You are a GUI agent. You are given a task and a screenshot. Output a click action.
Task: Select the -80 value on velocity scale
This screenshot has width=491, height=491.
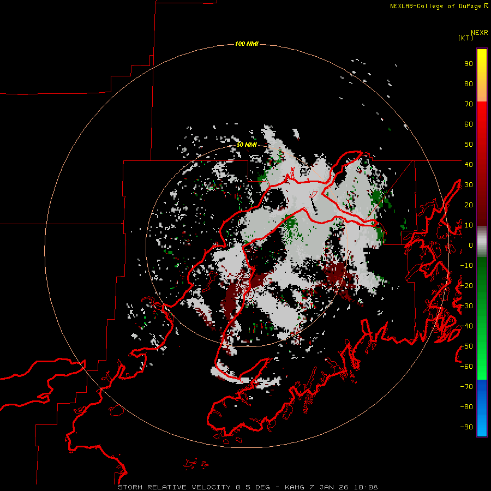pos(466,407)
